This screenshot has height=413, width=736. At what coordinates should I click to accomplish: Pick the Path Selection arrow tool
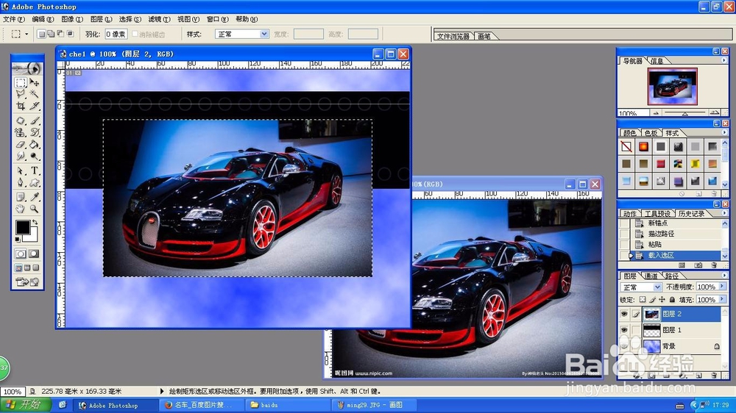point(20,170)
